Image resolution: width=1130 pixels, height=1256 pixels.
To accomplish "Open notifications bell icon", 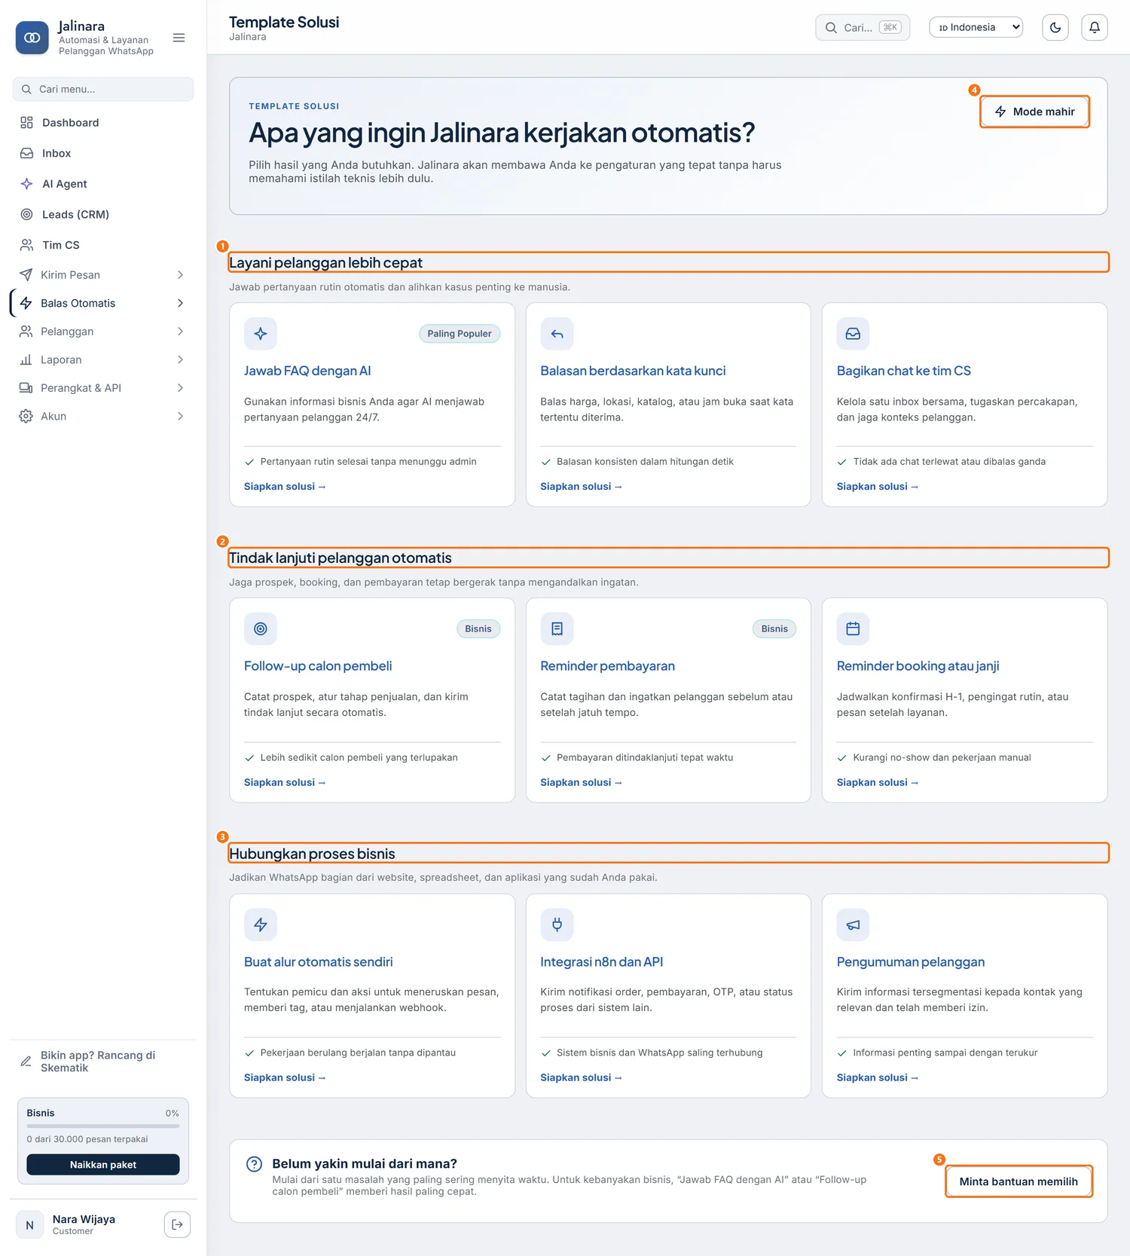I will [1095, 28].
